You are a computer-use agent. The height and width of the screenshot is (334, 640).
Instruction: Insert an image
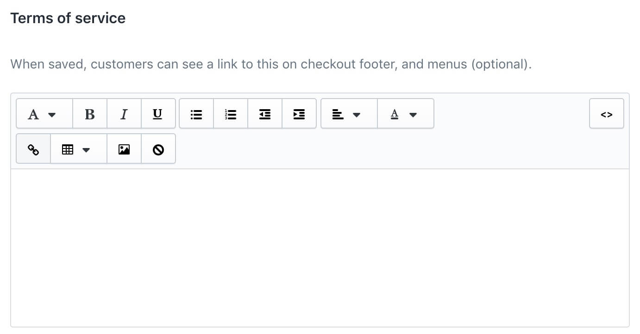tap(124, 149)
